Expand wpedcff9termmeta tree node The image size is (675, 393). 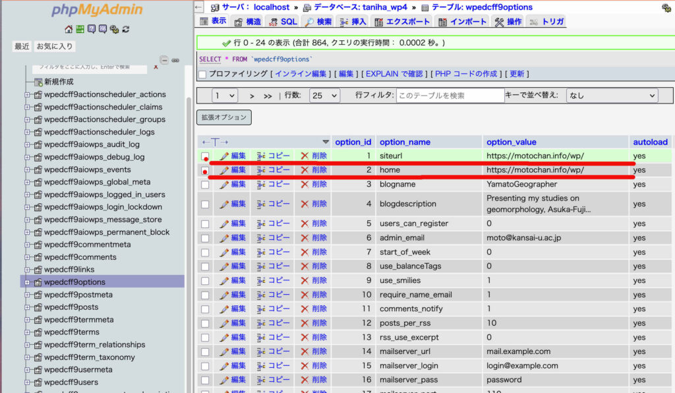point(27,320)
